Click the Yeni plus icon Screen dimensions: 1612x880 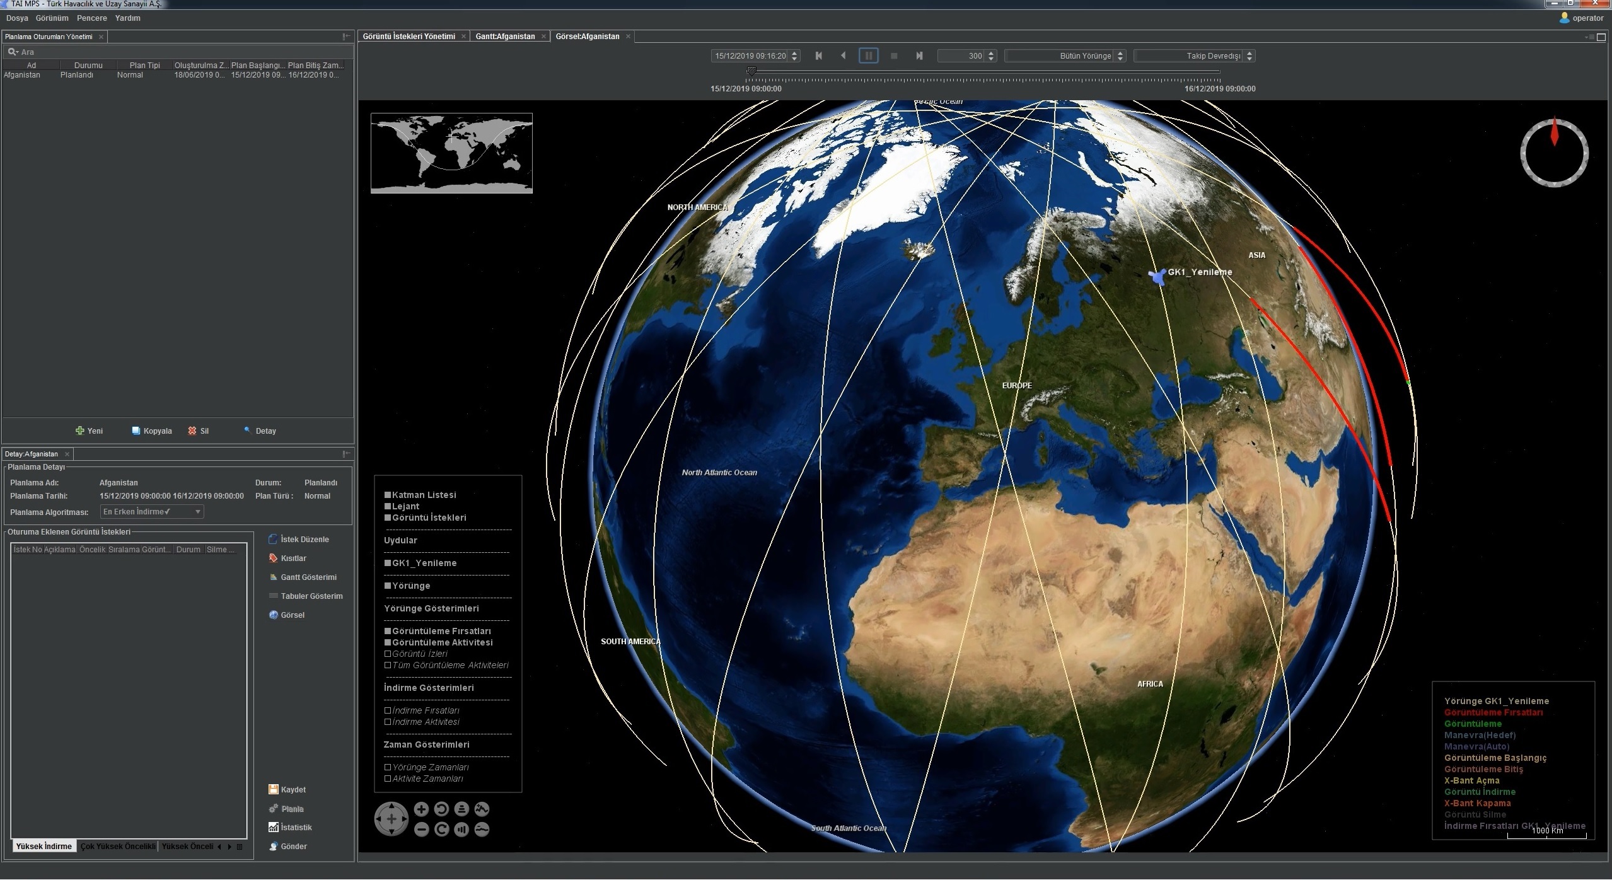click(x=79, y=431)
